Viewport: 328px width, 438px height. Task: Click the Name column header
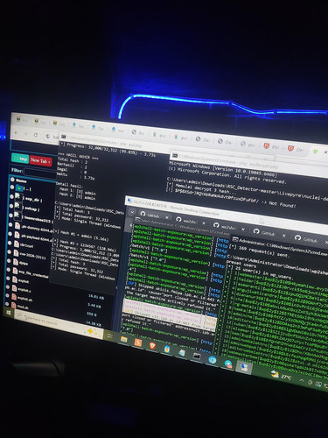pos(21,180)
